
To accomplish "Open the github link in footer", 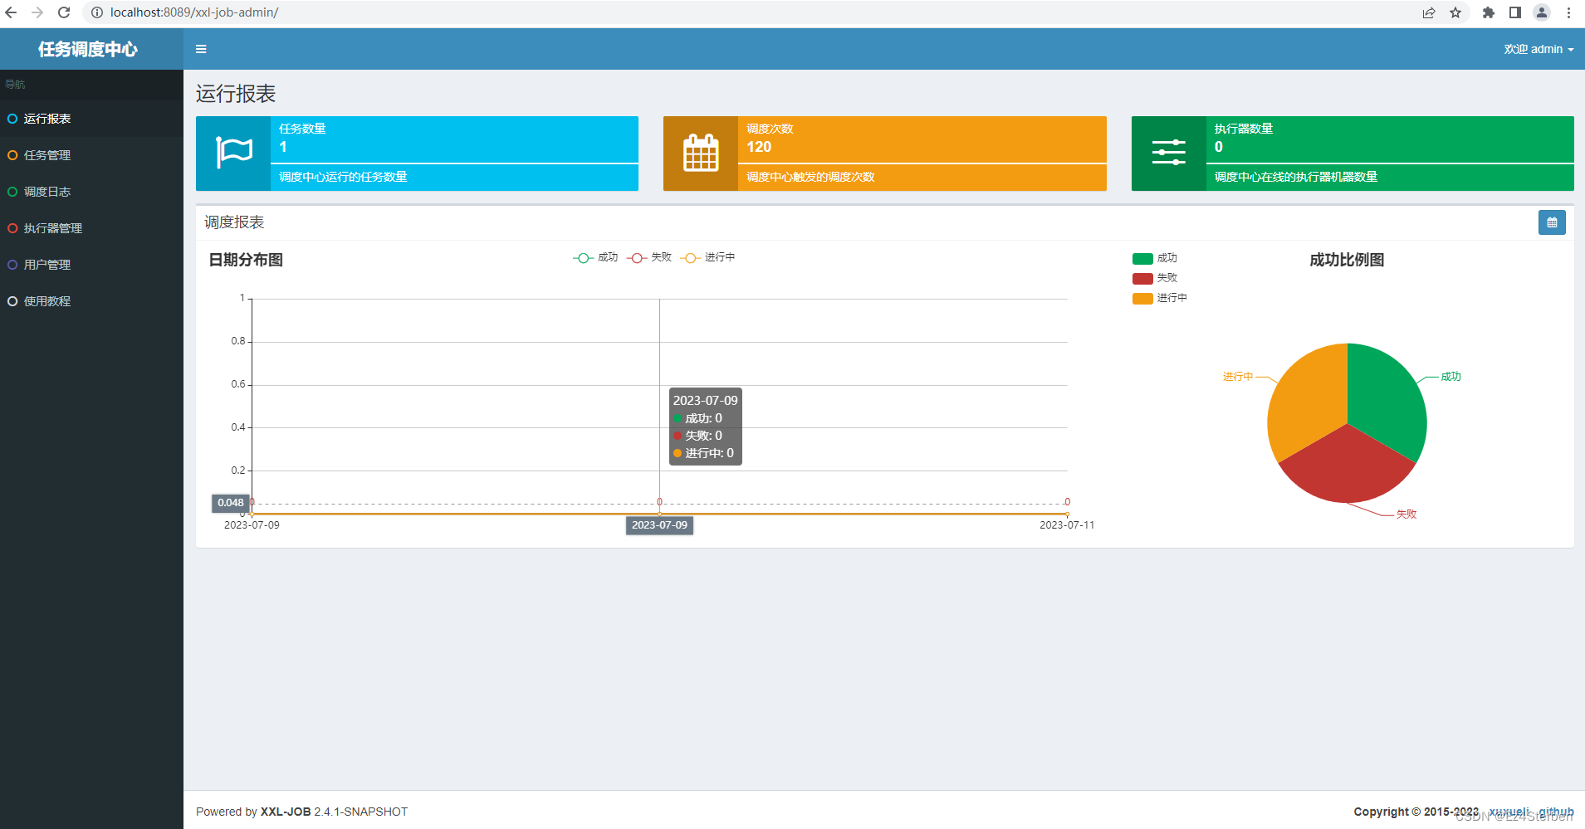I will click(x=1556, y=812).
